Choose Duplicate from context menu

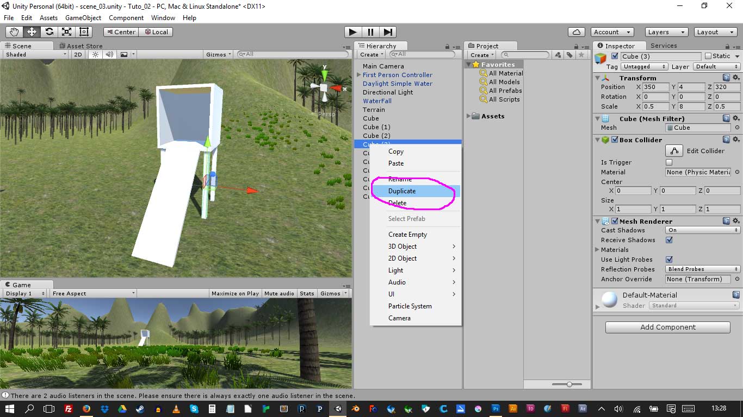tap(402, 191)
